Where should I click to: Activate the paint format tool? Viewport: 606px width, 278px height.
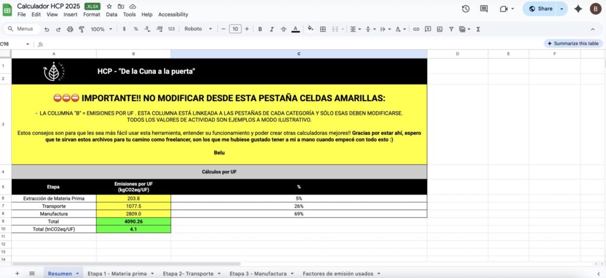point(82,29)
